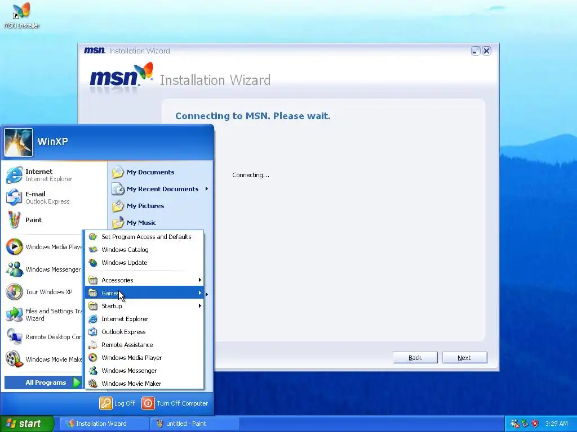Viewport: 577px width, 432px height.
Task: Click the All Programs label
Action: point(46,382)
